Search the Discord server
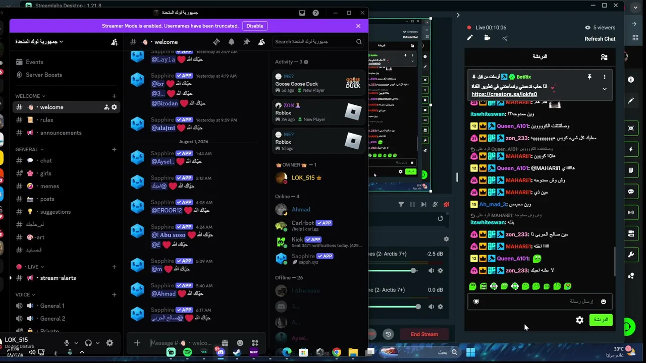 click(318, 42)
